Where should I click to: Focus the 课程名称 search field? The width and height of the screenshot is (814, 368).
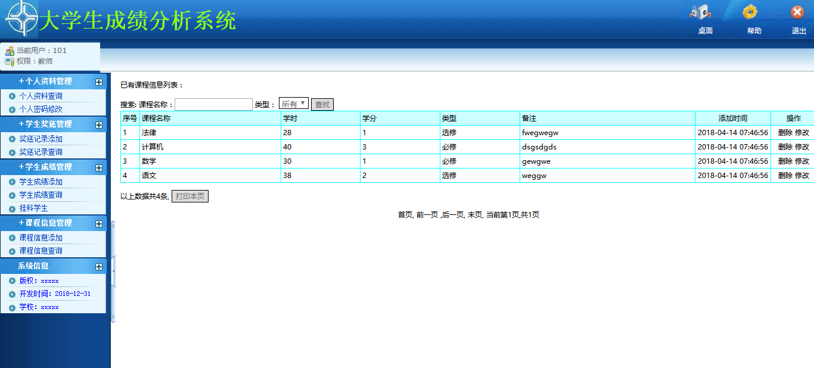click(x=213, y=104)
